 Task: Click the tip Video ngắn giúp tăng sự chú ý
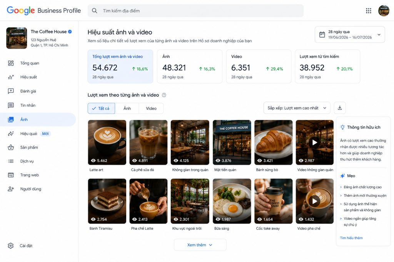coord(360,222)
